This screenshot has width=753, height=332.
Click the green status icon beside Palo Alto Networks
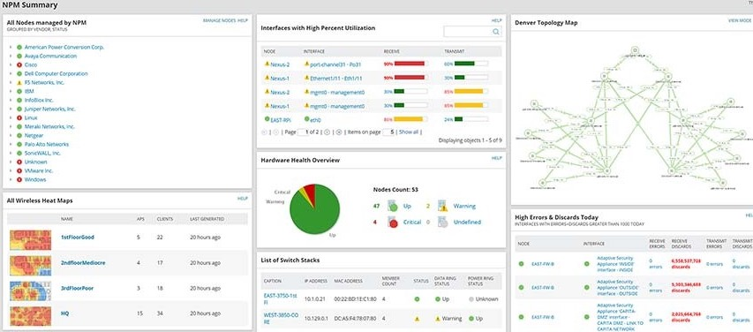tap(19, 144)
